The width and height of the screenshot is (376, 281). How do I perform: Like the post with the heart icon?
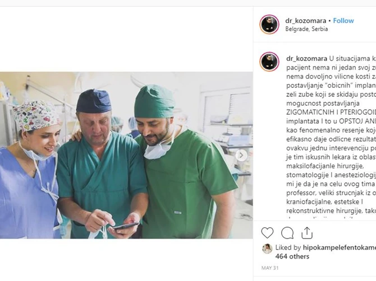(267, 233)
